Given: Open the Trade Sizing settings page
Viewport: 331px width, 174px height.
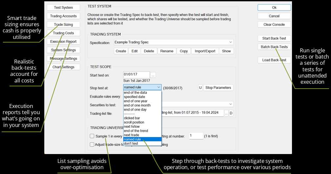Looking at the screenshot, I should point(64,25).
